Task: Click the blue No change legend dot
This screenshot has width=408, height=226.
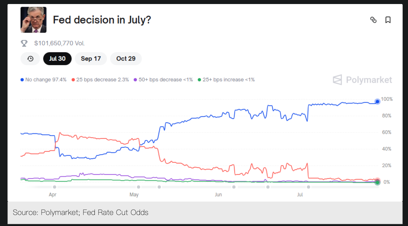Action: (x=22, y=80)
